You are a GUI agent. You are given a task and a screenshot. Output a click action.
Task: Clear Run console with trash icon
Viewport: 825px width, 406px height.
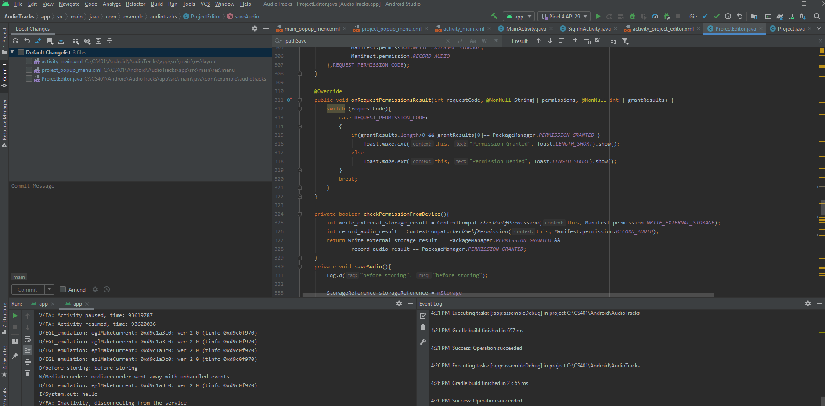pyautogui.click(x=28, y=373)
